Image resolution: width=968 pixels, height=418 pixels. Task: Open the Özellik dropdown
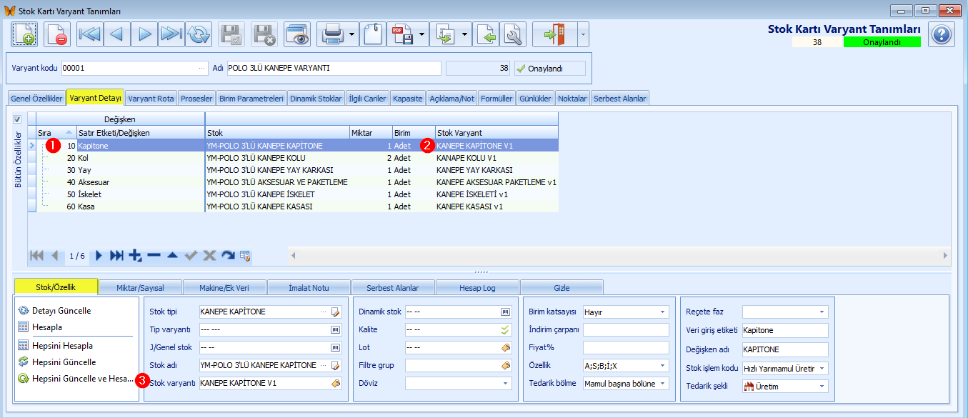pos(662,365)
